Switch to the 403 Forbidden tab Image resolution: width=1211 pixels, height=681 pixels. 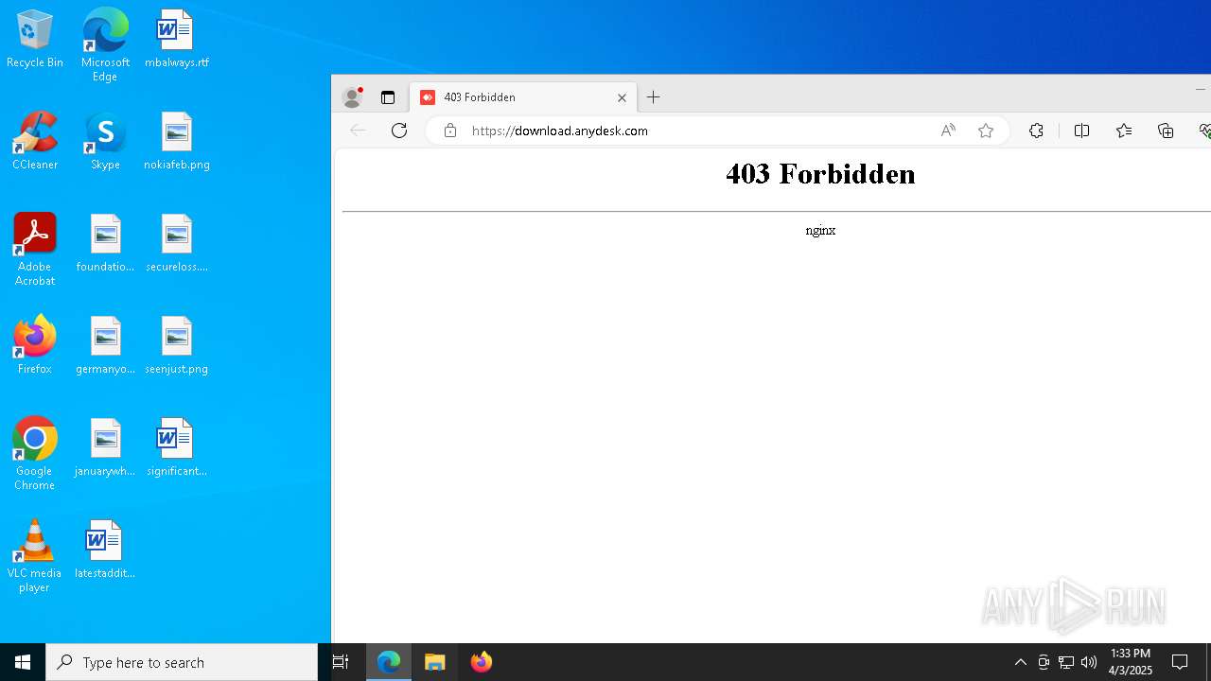(524, 97)
